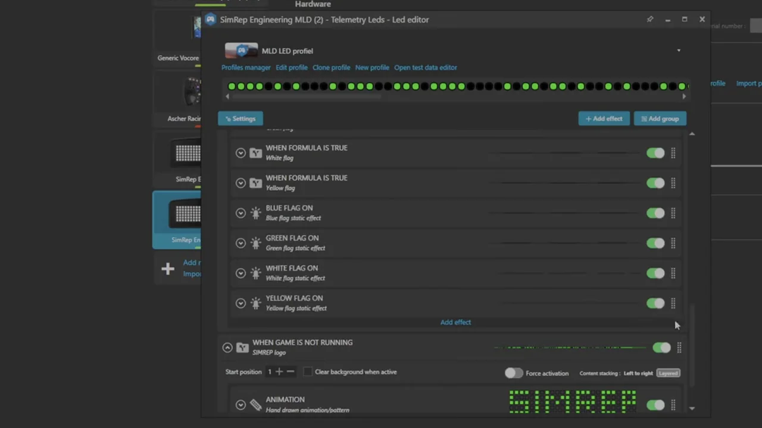Expand the WHITE FLAG ON effect details
Screen dimensions: 762x428
click(x=241, y=273)
